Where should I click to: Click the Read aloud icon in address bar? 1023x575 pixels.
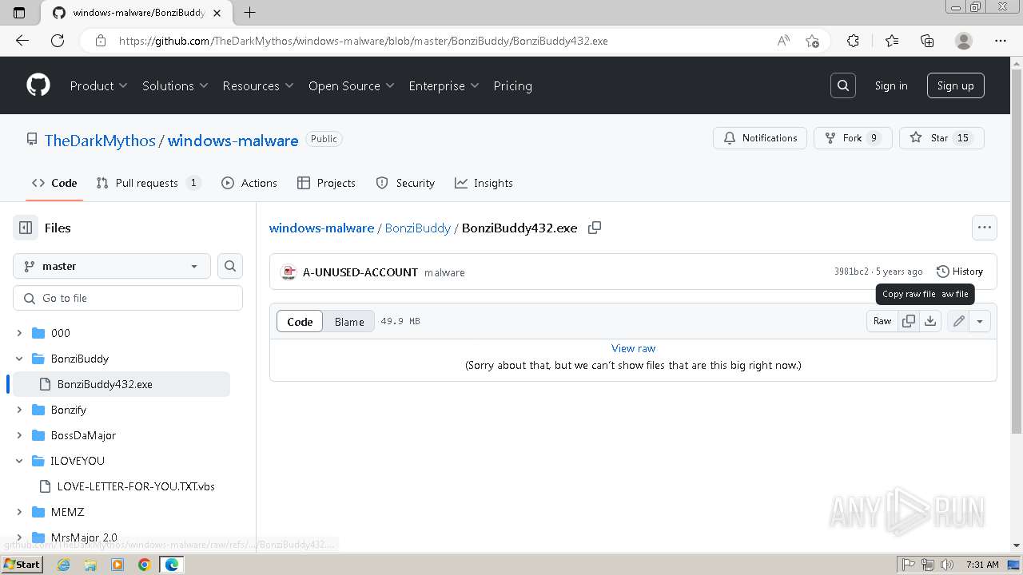[783, 41]
